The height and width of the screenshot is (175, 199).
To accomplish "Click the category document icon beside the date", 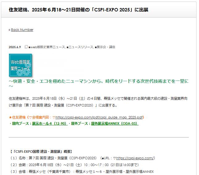I will (x=26, y=47).
